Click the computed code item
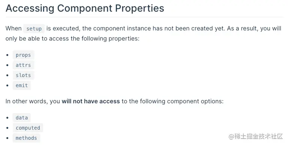 coord(28,128)
